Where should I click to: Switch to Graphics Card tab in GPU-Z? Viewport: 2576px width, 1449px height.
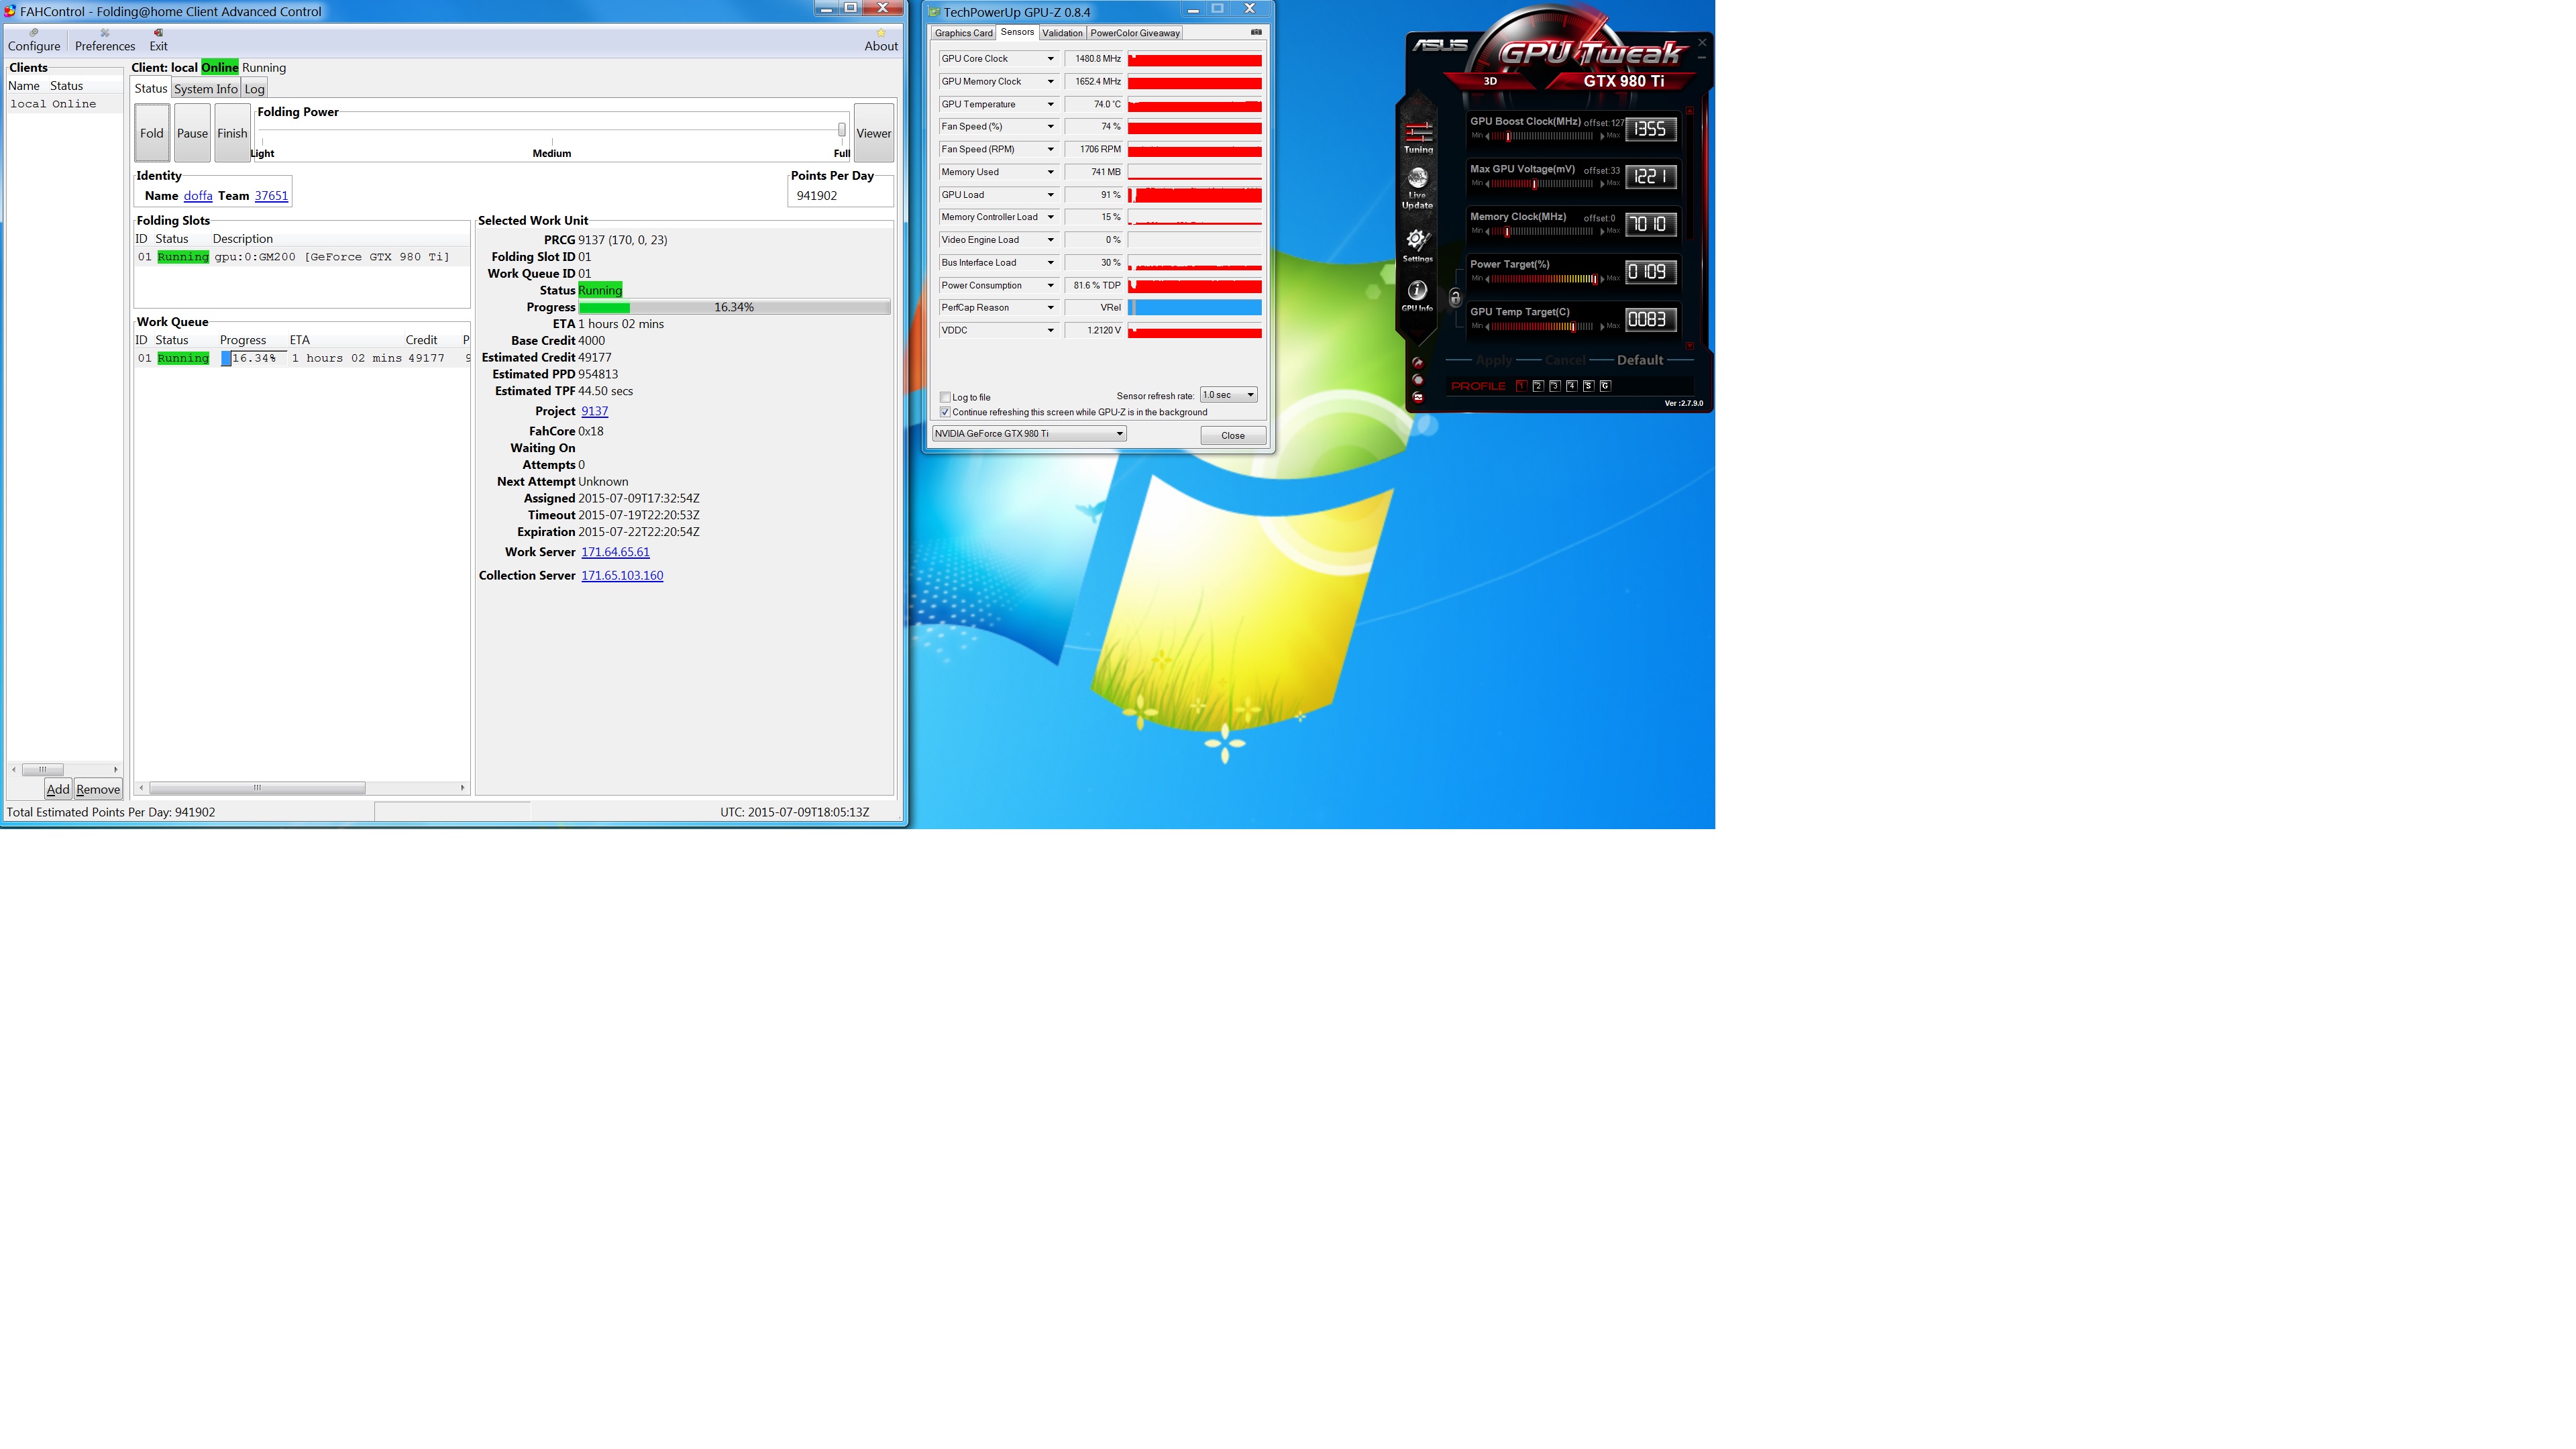pyautogui.click(x=963, y=33)
